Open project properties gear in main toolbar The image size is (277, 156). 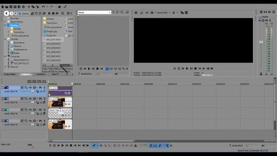[23, 7]
